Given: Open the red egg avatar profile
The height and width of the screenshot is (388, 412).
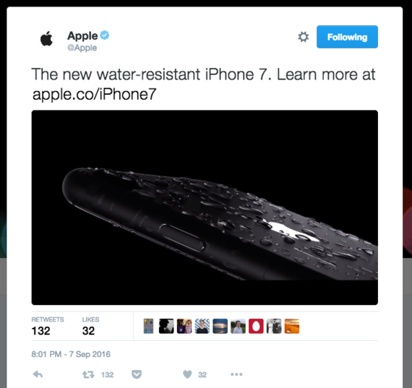Looking at the screenshot, I should point(256,327).
